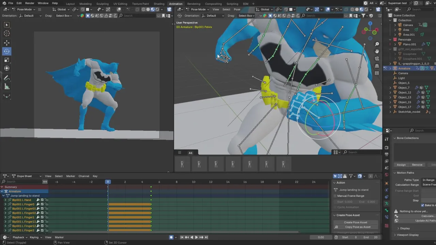Open the File menu

pos(11,3)
